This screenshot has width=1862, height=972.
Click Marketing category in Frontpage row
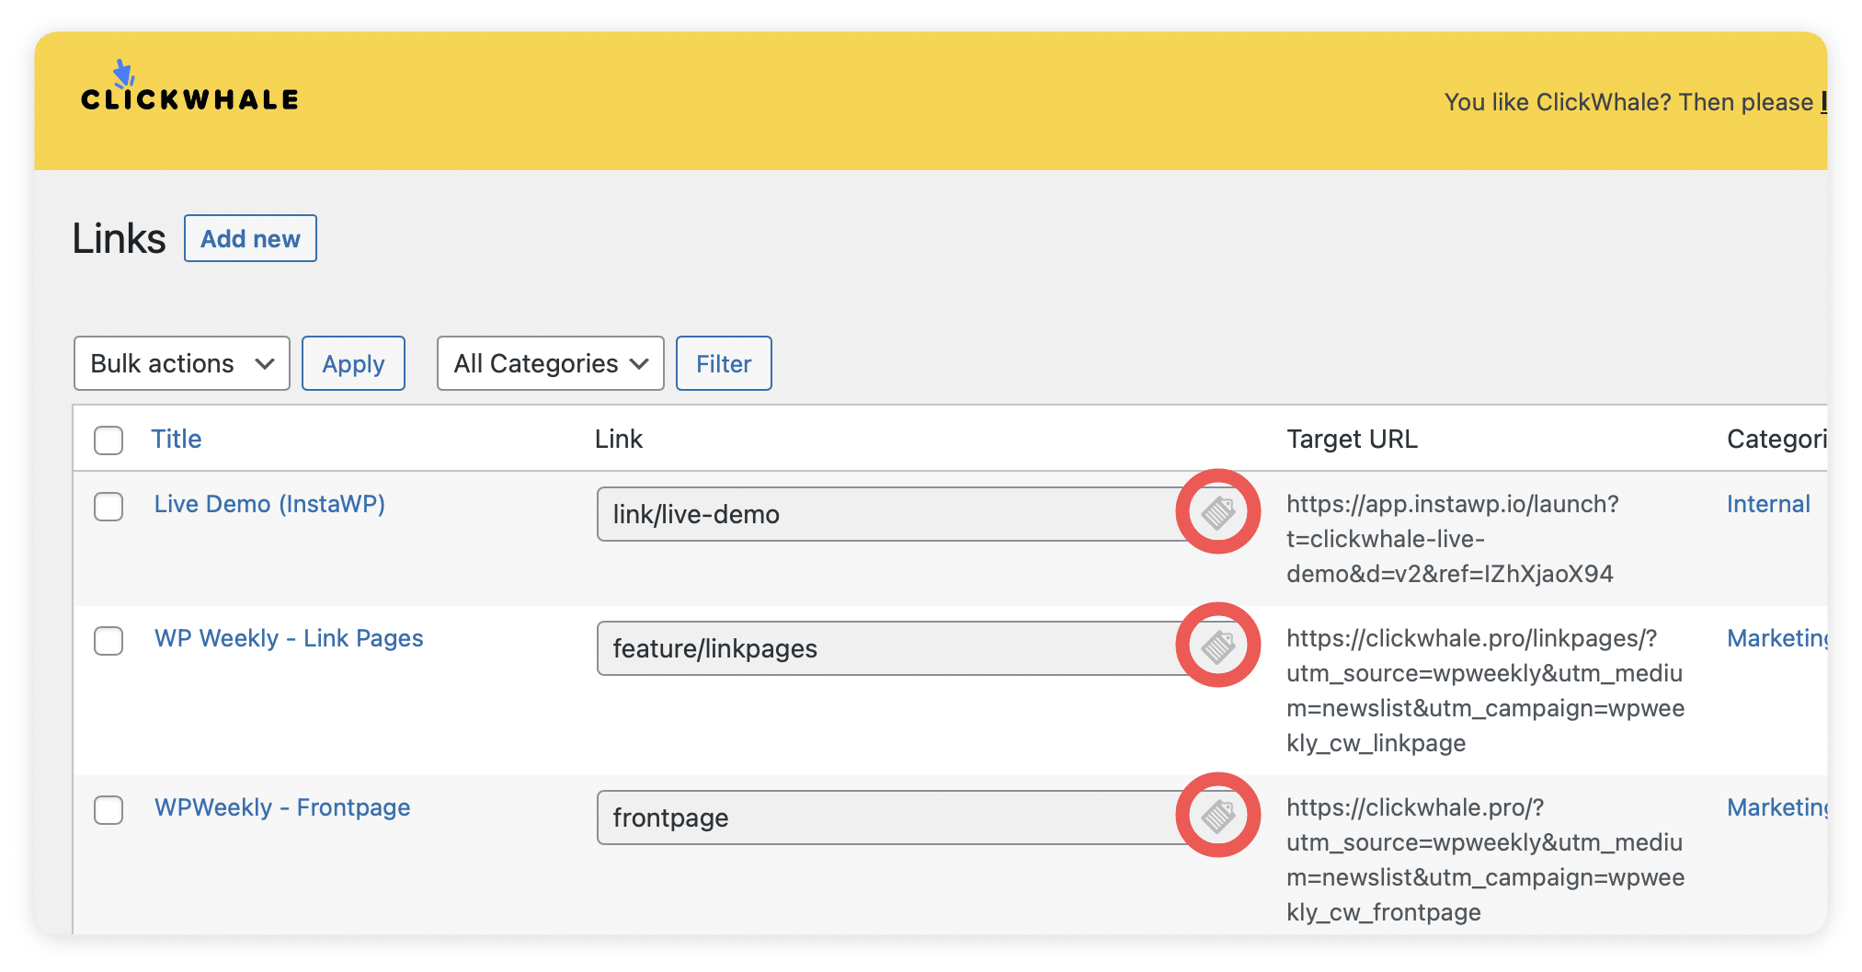pos(1777,807)
